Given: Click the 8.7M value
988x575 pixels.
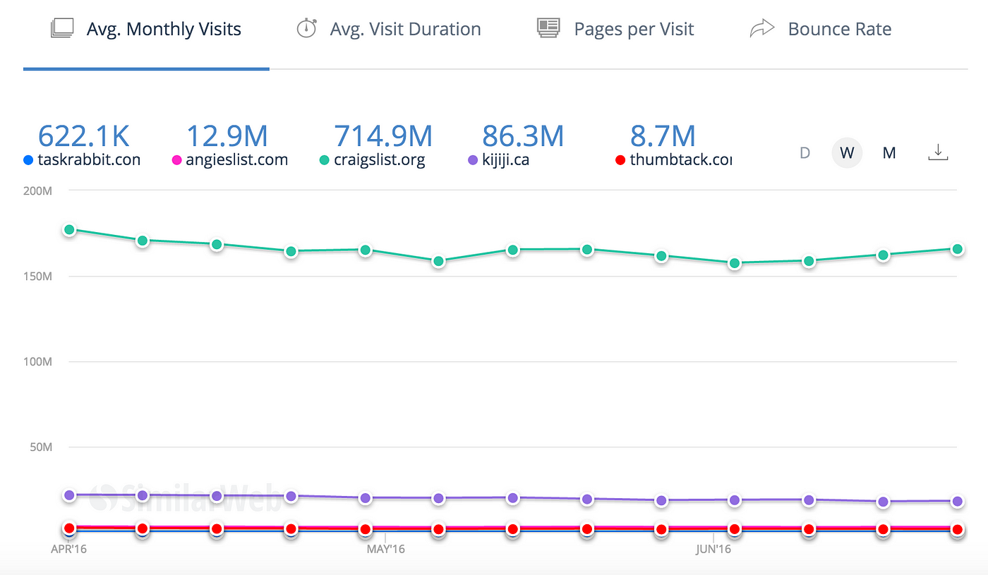Looking at the screenshot, I should click(663, 135).
